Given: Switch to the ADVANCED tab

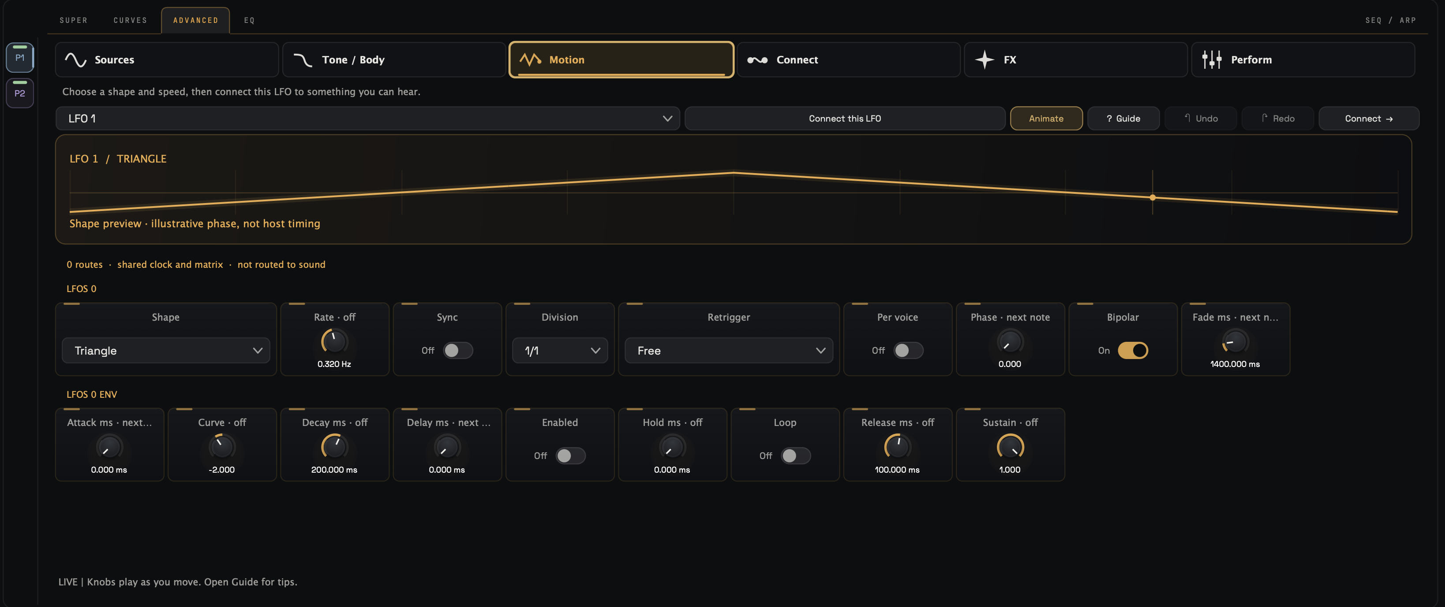Looking at the screenshot, I should point(196,20).
